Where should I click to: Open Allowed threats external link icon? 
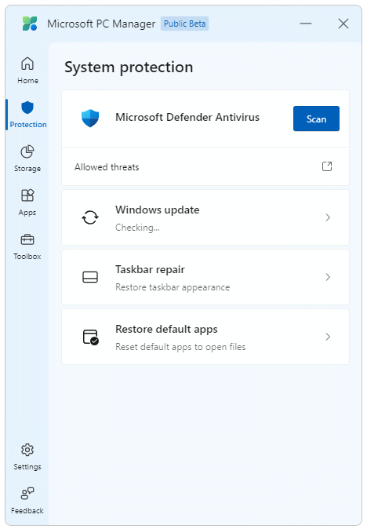(327, 166)
